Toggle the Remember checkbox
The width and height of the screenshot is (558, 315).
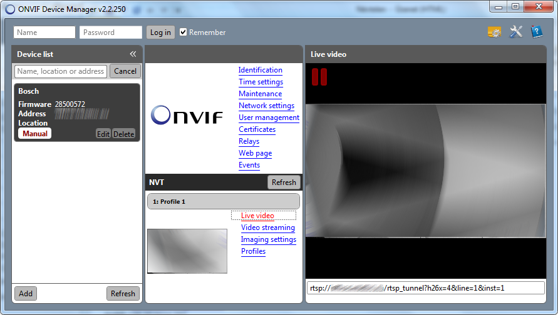coord(183,32)
